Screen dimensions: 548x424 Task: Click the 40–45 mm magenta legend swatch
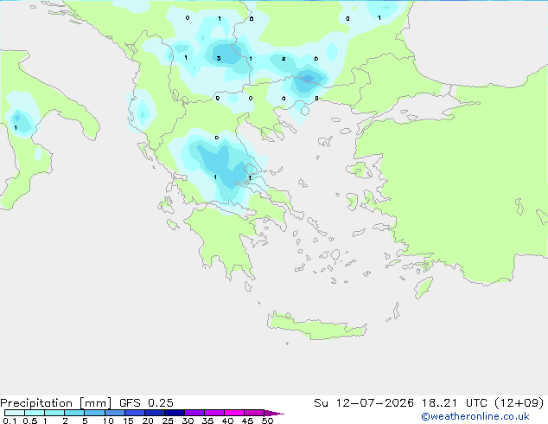[234, 413]
